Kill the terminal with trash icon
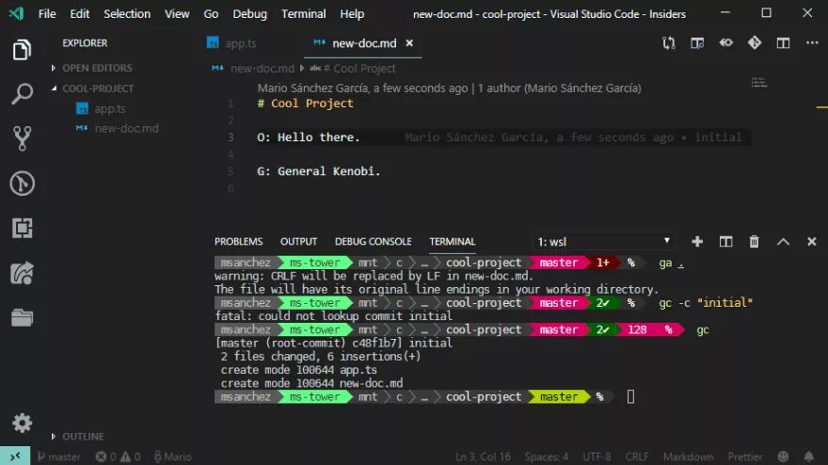 (x=754, y=242)
